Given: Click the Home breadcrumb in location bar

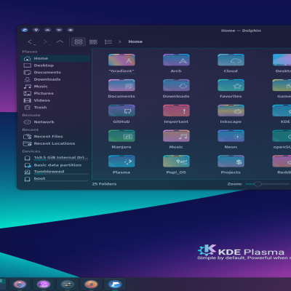Looking at the screenshot, I should pyautogui.click(x=135, y=41).
